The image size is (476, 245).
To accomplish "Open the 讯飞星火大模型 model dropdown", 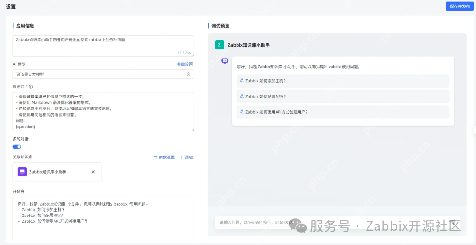I will tap(103, 74).
